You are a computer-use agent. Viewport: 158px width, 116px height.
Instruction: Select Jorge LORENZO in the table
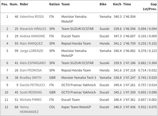pyautogui.click(x=31, y=51)
